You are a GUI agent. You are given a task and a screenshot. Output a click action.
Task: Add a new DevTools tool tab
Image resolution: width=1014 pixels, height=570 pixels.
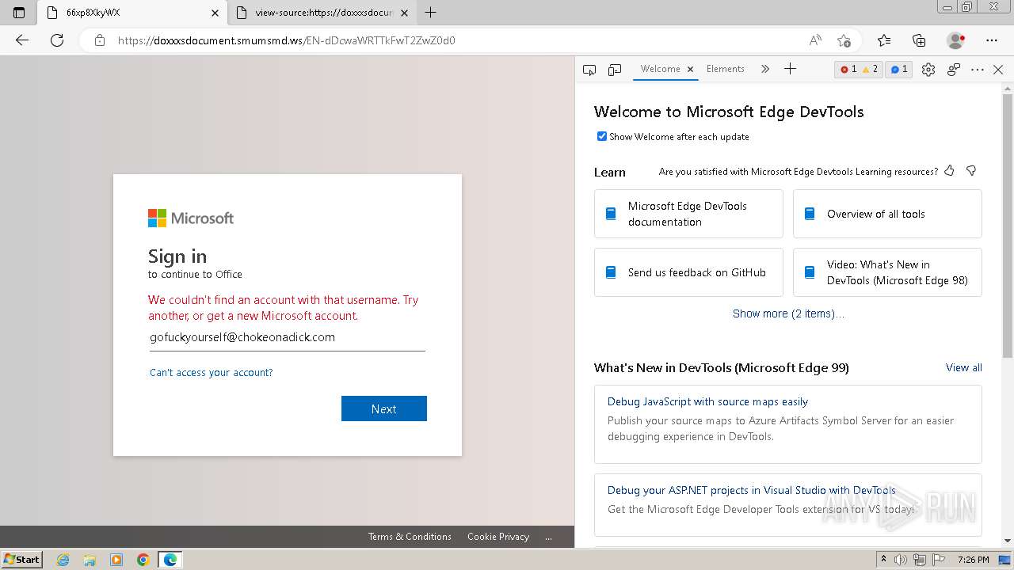click(790, 69)
